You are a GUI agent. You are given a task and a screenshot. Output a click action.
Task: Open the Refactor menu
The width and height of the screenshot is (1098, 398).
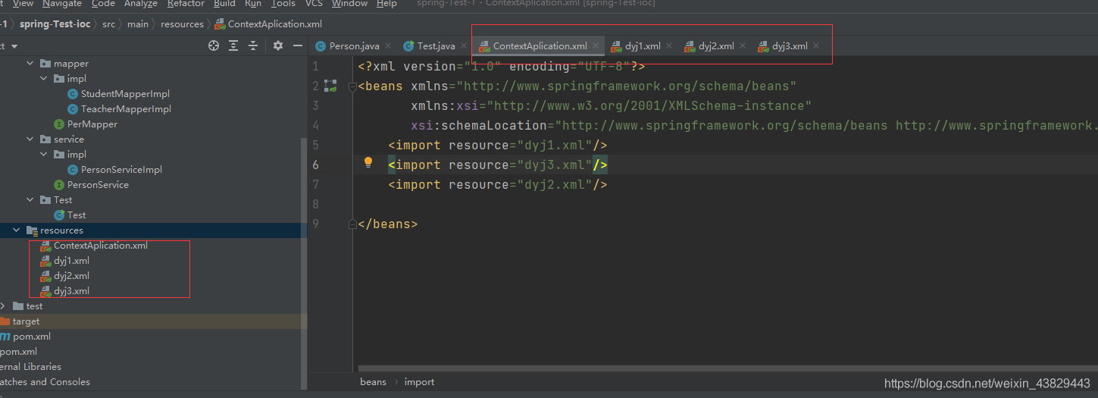tap(186, 4)
